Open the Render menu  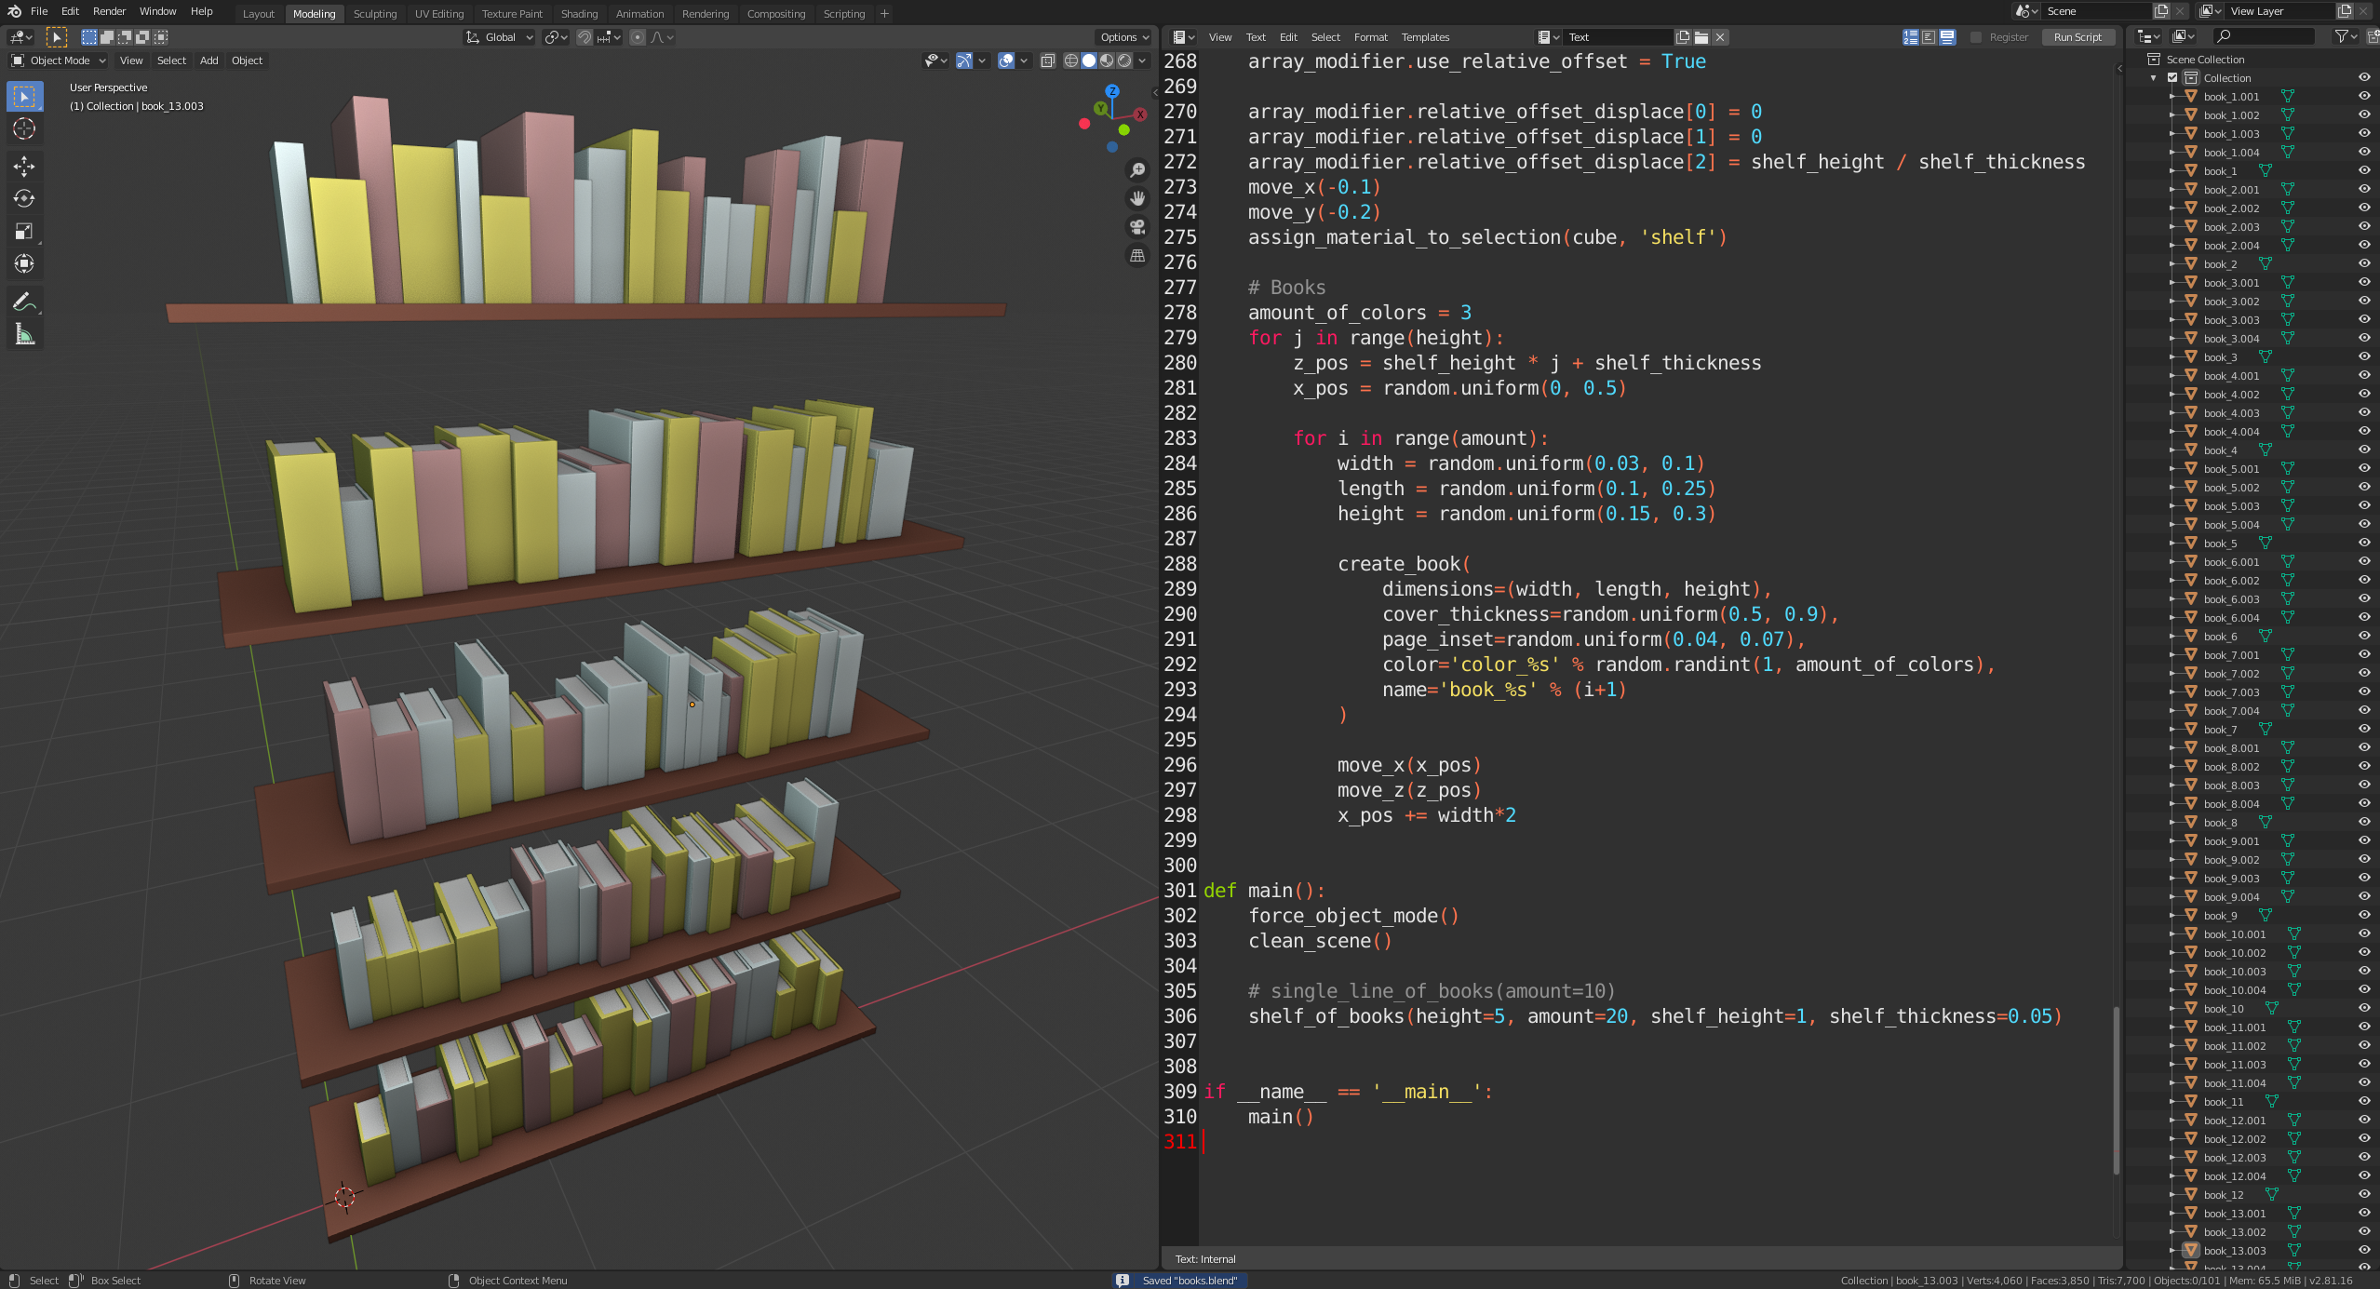[x=109, y=11]
